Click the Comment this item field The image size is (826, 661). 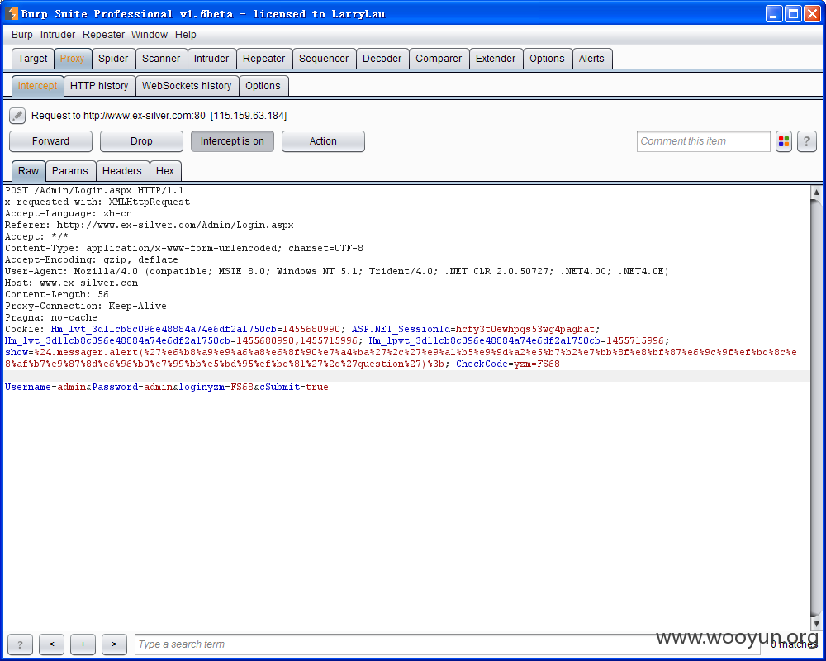coord(703,141)
